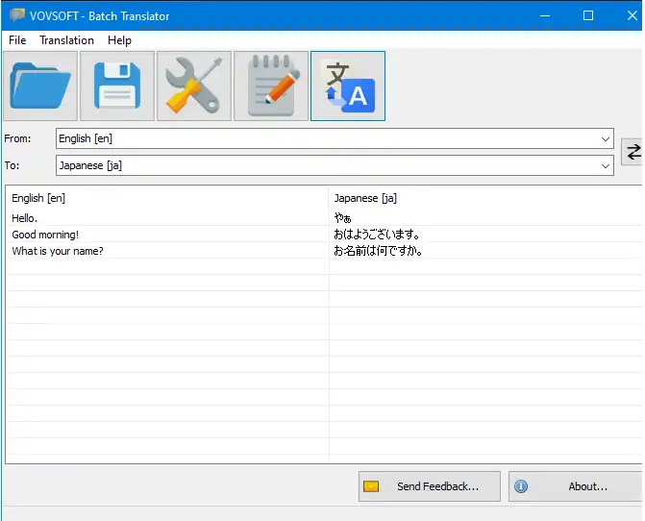This screenshot has height=521, width=645.
Task: Open the Help menu
Action: click(119, 40)
